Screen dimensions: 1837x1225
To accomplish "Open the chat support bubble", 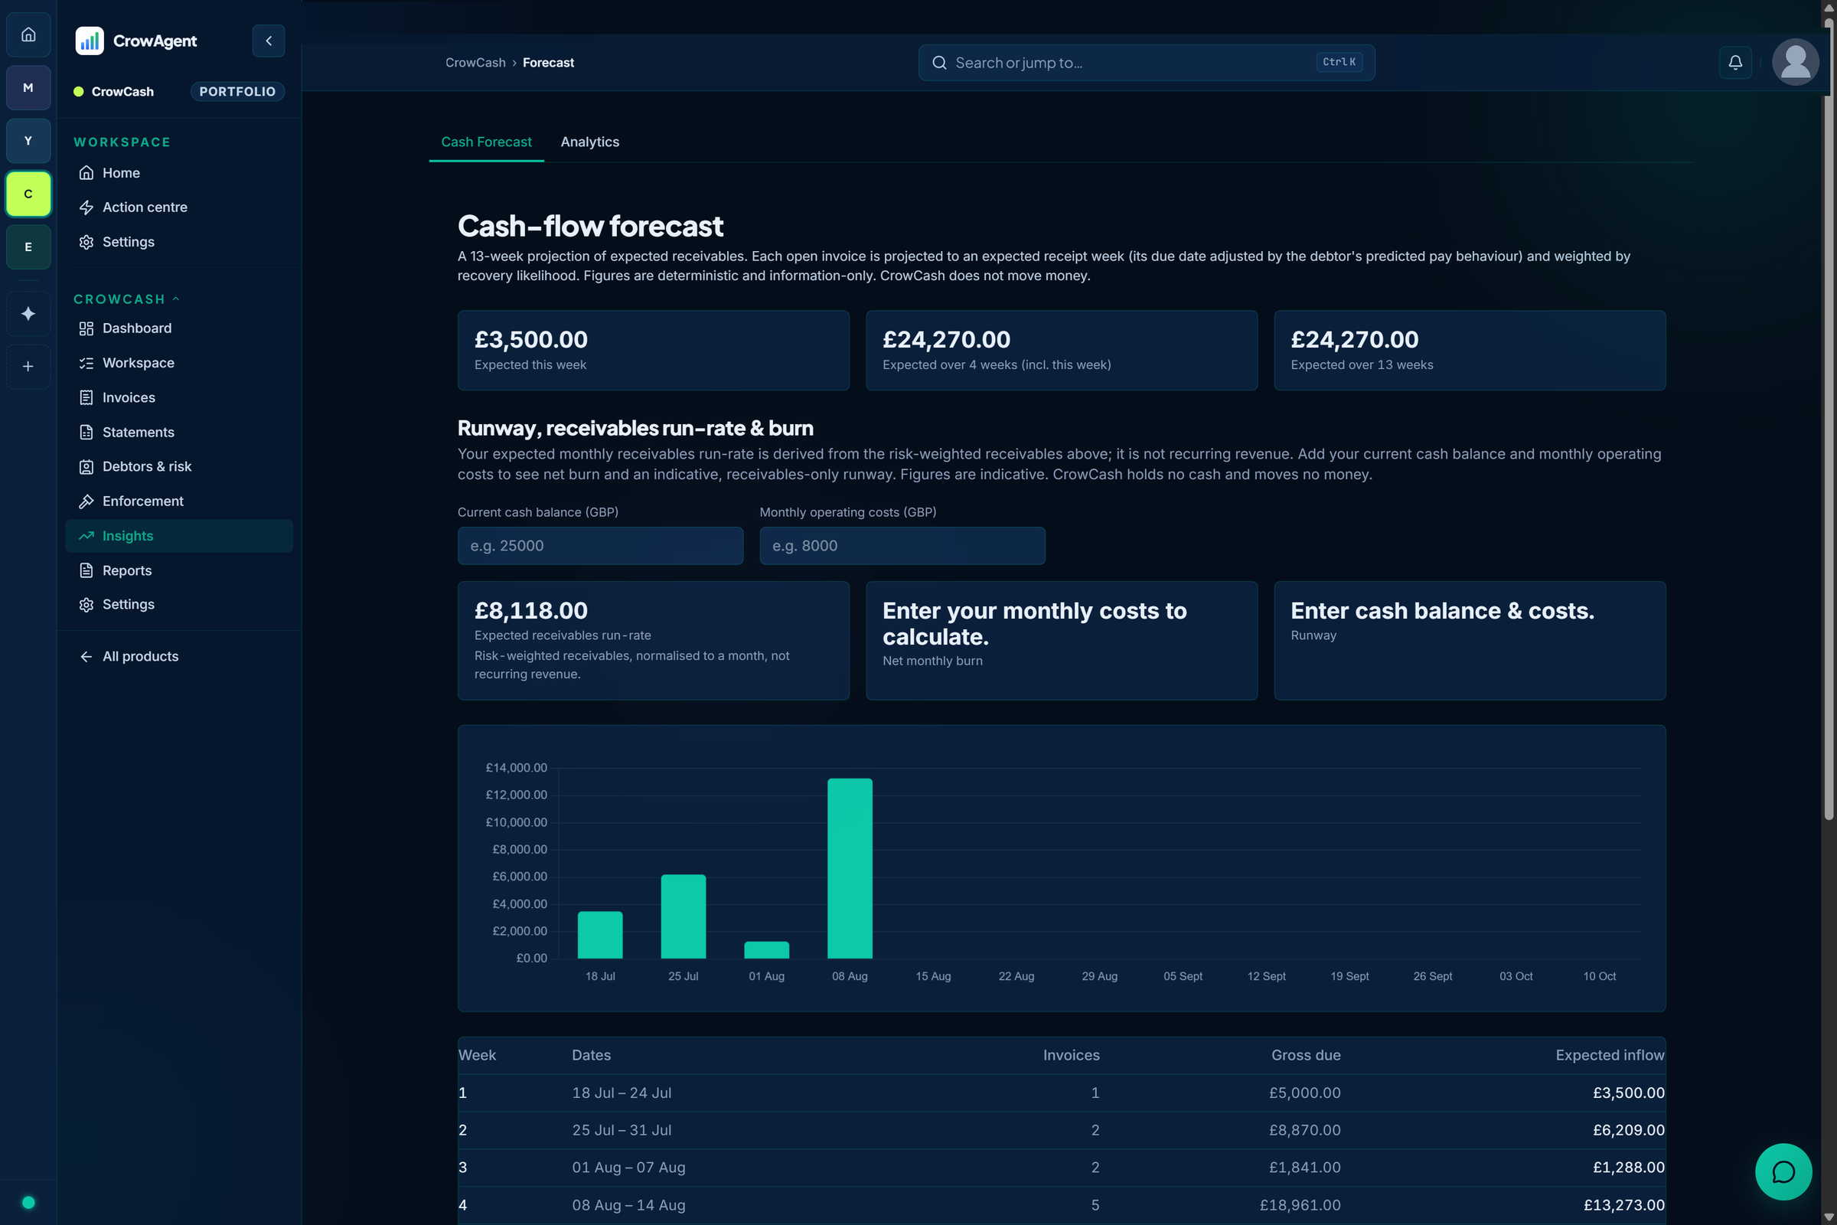I will [1783, 1172].
